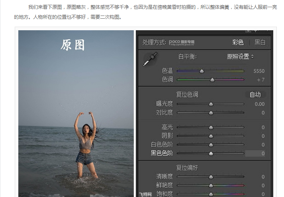Click the 鲜艳度 vibrance slider handle
284x197 pixels.
click(211, 185)
